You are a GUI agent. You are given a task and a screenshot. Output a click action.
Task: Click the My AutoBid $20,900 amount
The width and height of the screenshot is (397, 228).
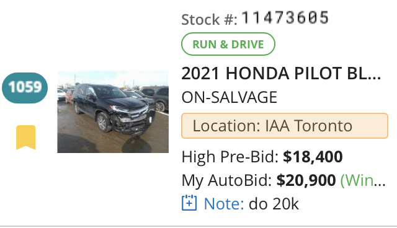(x=306, y=180)
